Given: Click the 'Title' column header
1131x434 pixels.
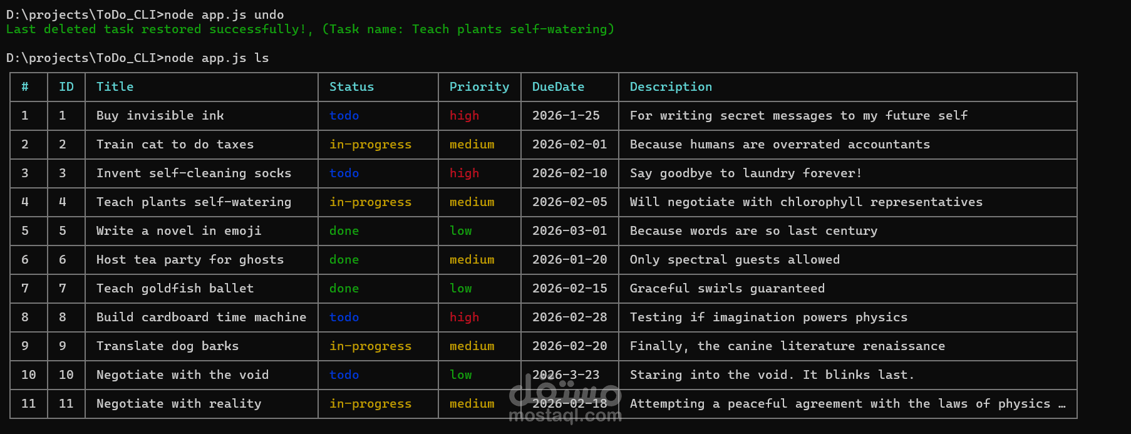Looking at the screenshot, I should [115, 87].
